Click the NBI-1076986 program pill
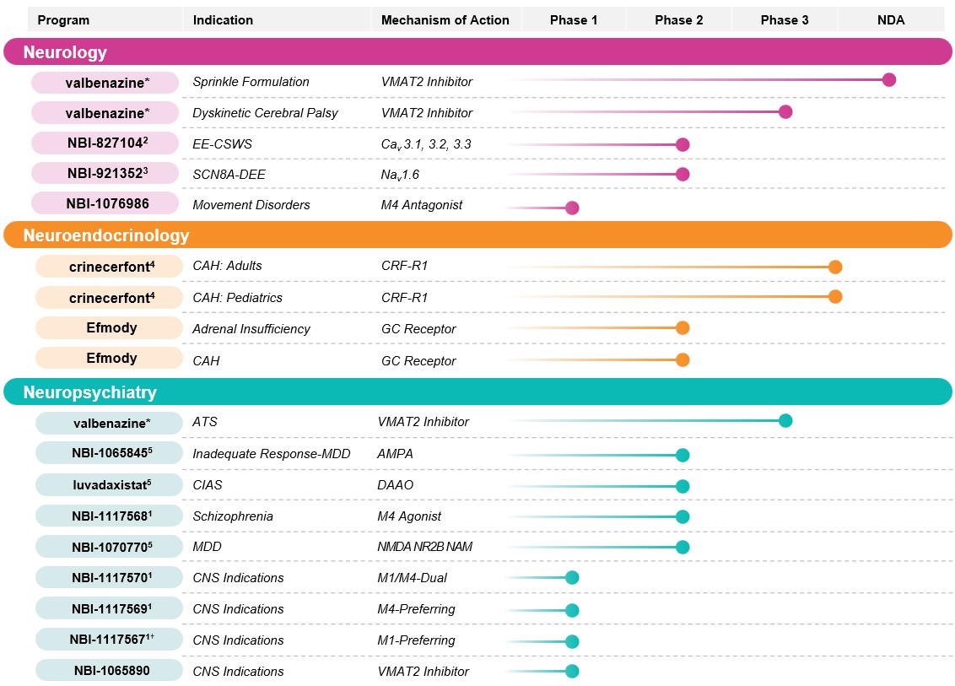 (x=105, y=204)
